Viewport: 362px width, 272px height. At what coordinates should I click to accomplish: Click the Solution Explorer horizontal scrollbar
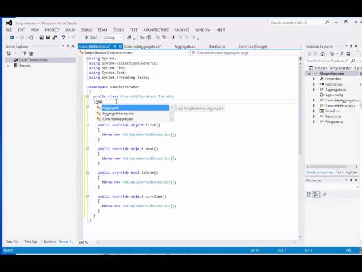pyautogui.click(x=328, y=167)
